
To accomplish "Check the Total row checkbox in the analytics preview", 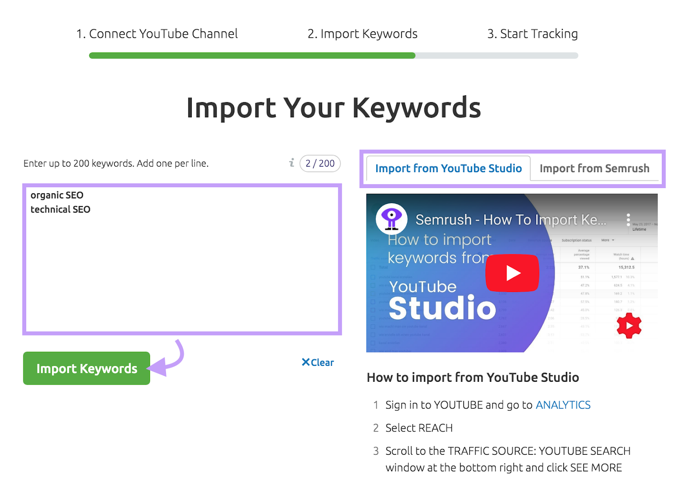I will coord(373,267).
